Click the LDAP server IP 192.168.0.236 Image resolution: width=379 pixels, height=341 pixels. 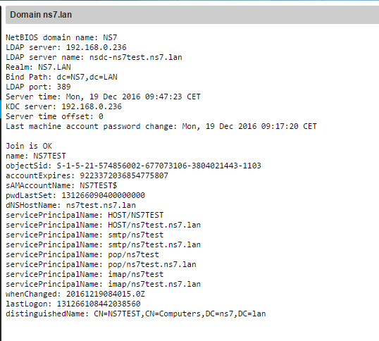97,47
